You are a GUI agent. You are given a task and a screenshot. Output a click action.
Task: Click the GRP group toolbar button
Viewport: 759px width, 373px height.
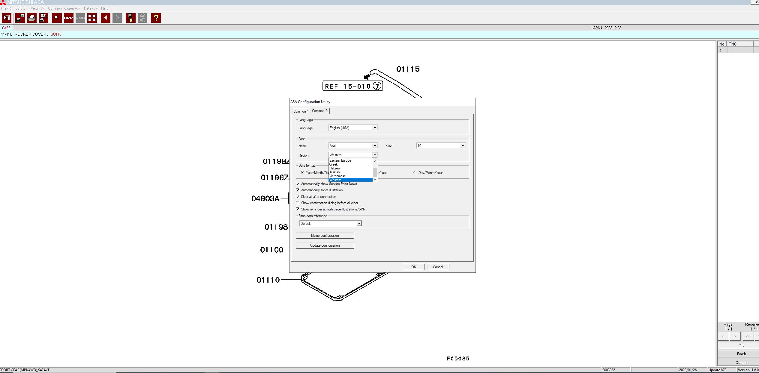pos(68,18)
